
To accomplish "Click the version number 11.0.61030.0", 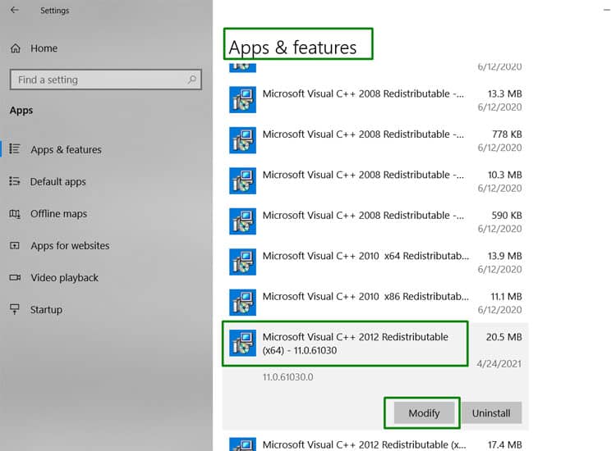I will point(287,377).
